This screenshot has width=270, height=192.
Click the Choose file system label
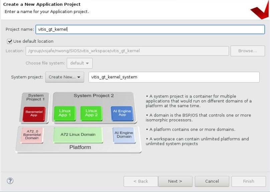tap(45, 63)
